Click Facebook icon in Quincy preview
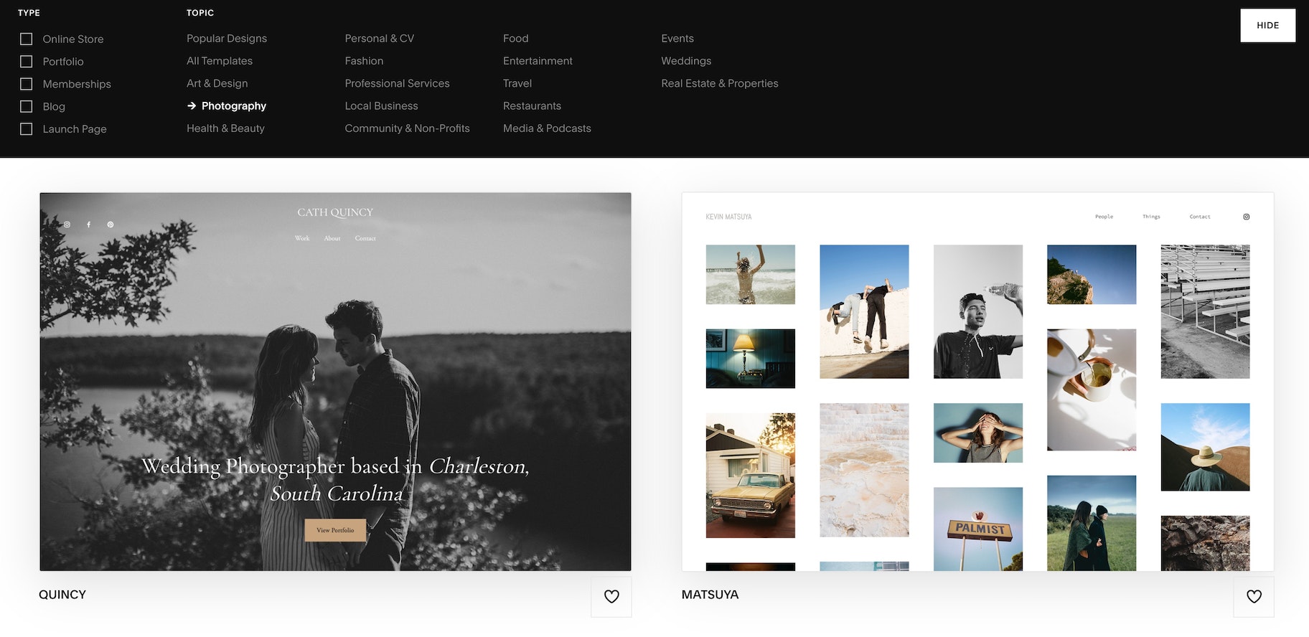1309x637 pixels. click(x=89, y=225)
